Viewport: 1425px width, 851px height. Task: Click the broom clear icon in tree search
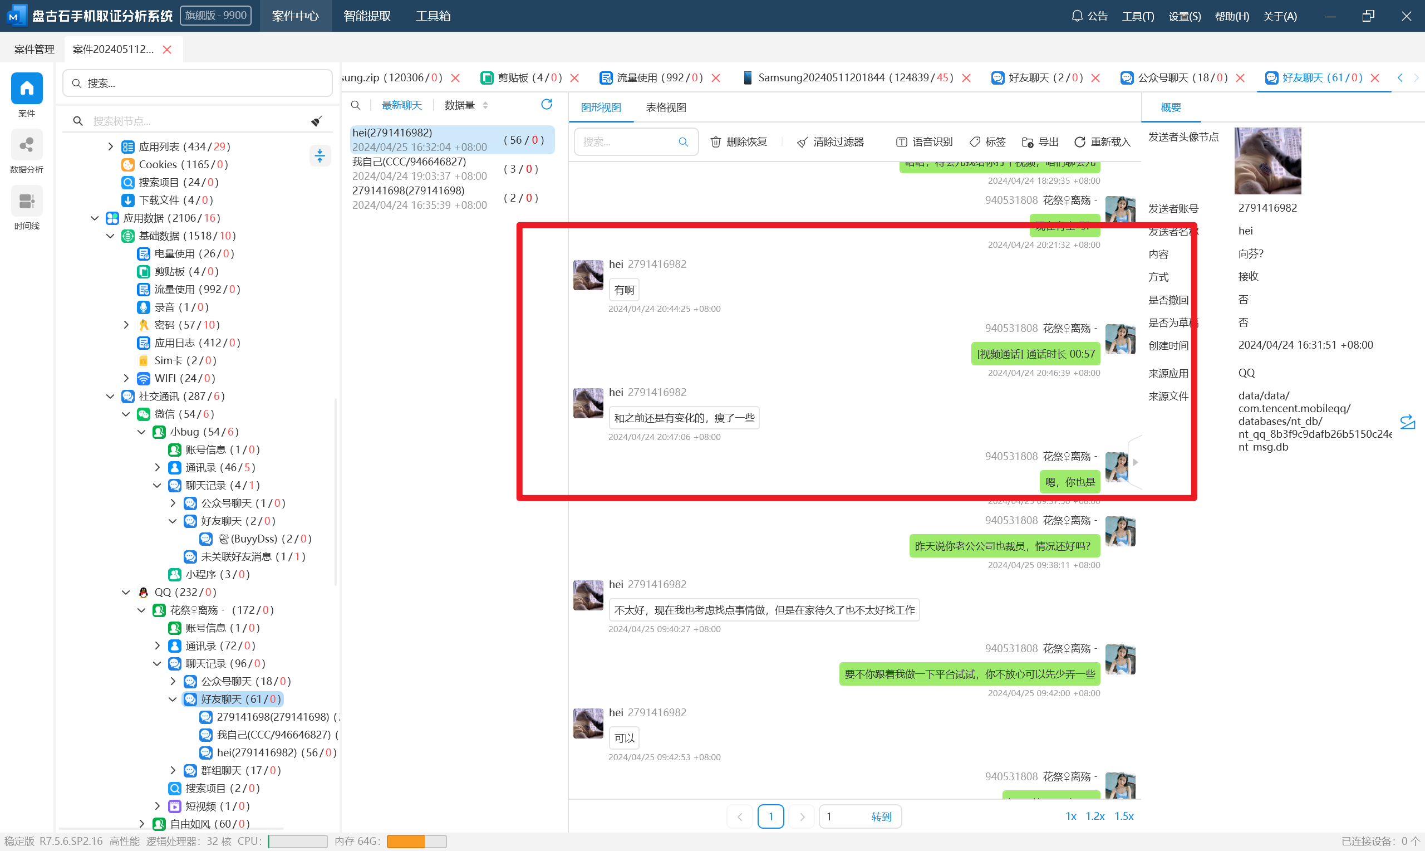[x=316, y=120]
